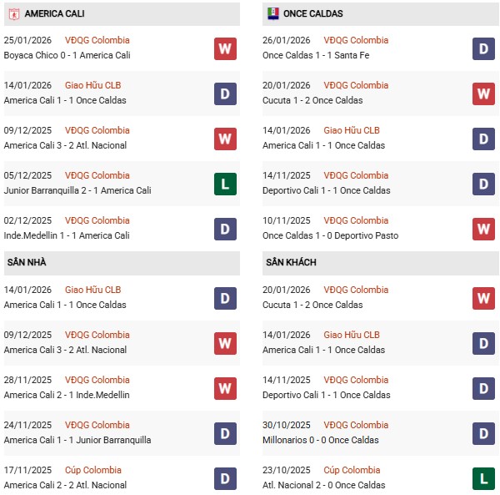Screen dimensions: 500x495
Task: Click the W badge for Once Caldas vs Deportivo Pasto
Action: (483, 229)
